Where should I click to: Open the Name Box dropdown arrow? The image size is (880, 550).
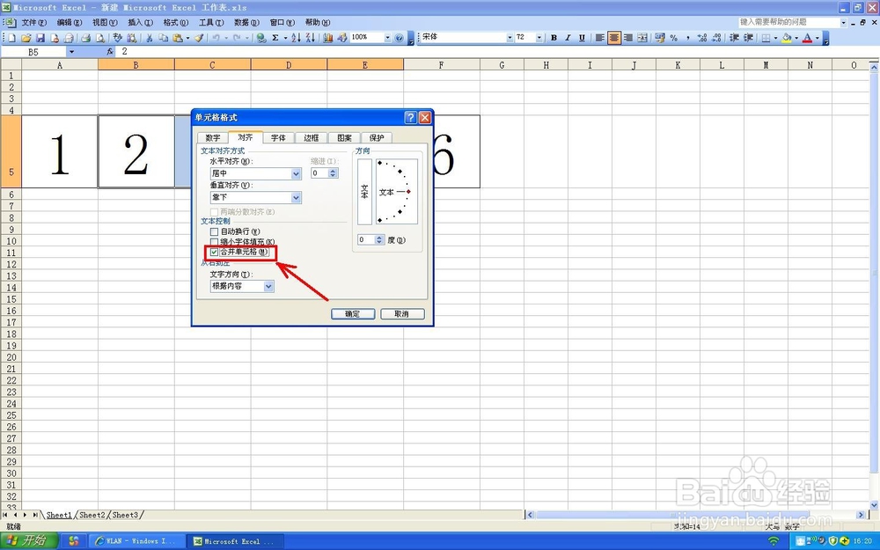pos(71,52)
